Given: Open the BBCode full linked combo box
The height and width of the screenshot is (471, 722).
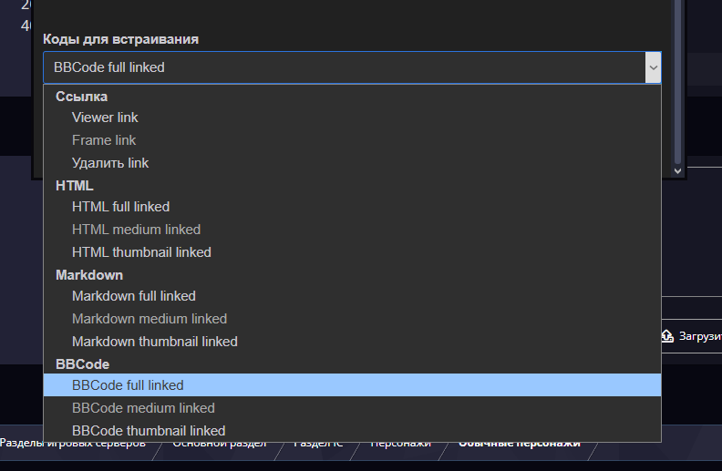Looking at the screenshot, I should point(346,67).
